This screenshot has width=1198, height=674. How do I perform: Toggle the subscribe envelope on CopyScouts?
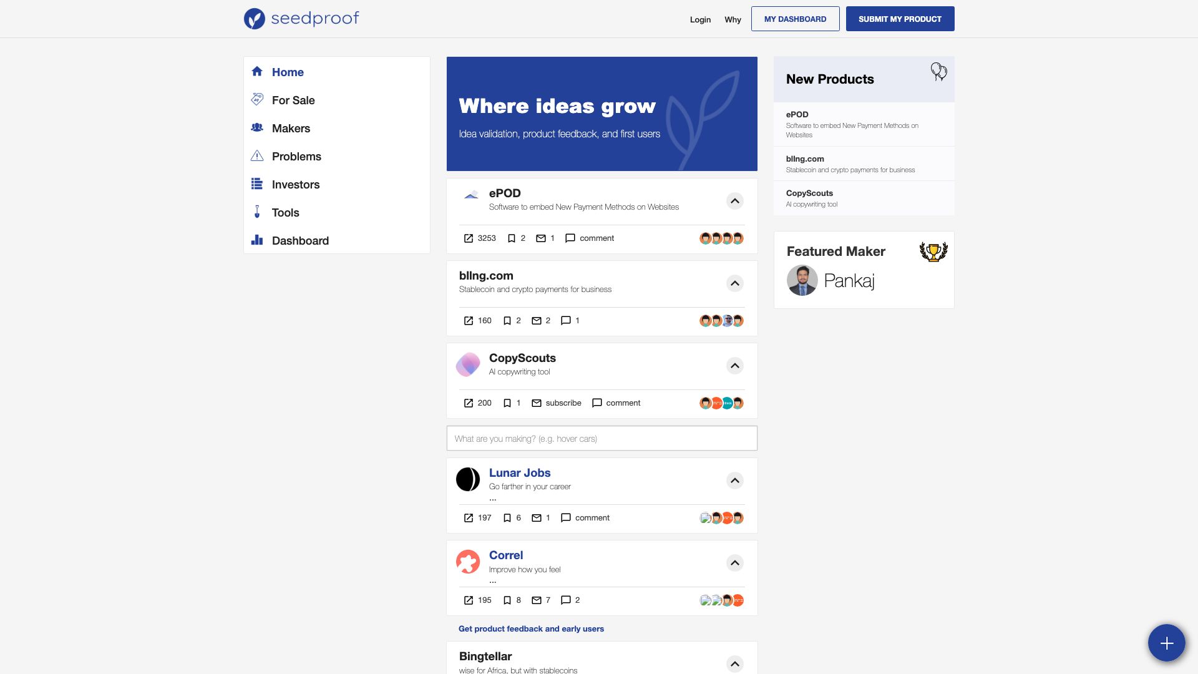[537, 403]
